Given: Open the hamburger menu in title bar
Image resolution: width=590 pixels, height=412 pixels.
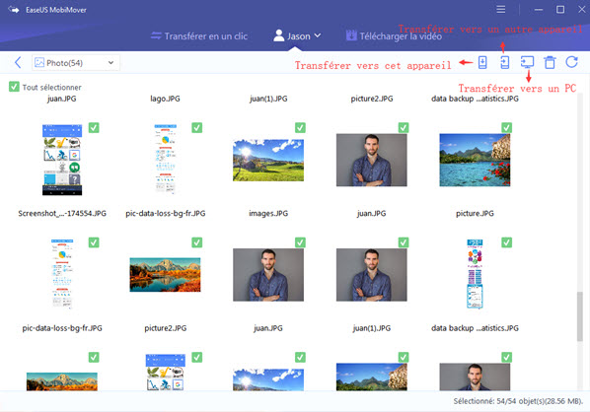Looking at the screenshot, I should click(500, 10).
